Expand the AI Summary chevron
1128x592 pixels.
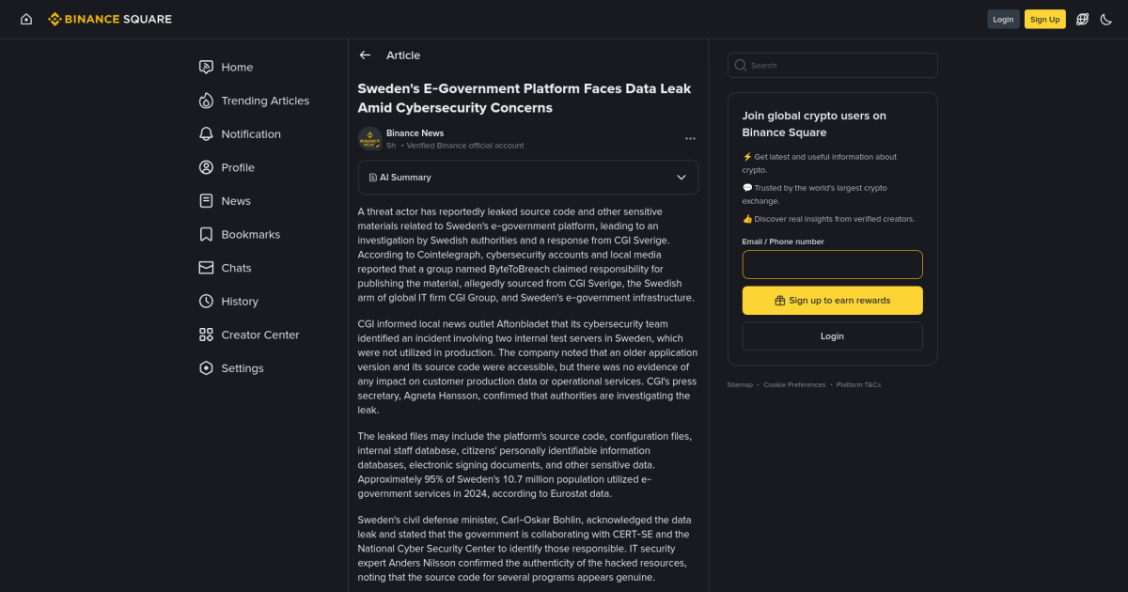tap(681, 177)
